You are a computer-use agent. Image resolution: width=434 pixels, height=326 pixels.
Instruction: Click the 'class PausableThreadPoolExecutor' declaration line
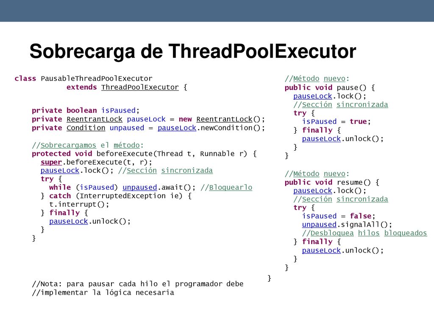83,79
